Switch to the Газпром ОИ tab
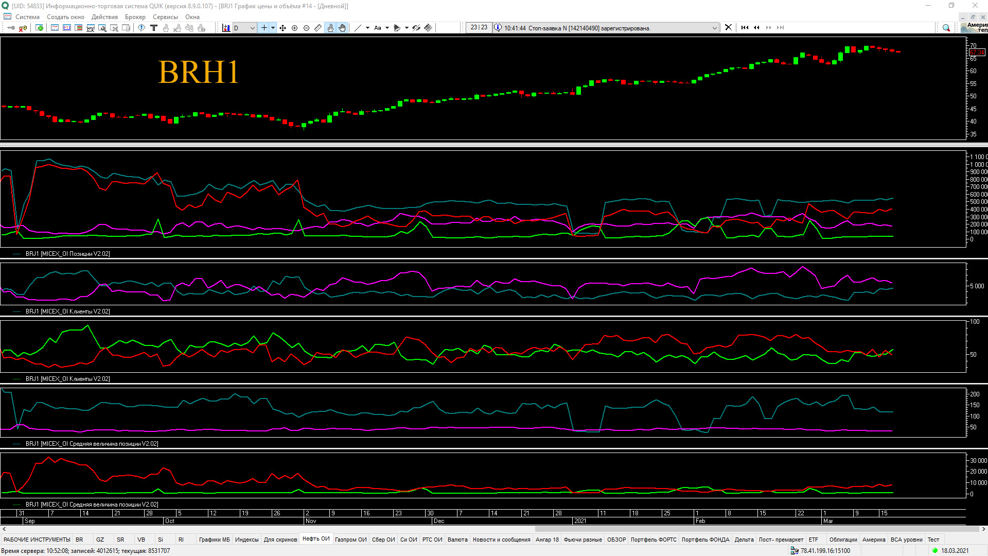988x556 pixels. click(x=350, y=540)
